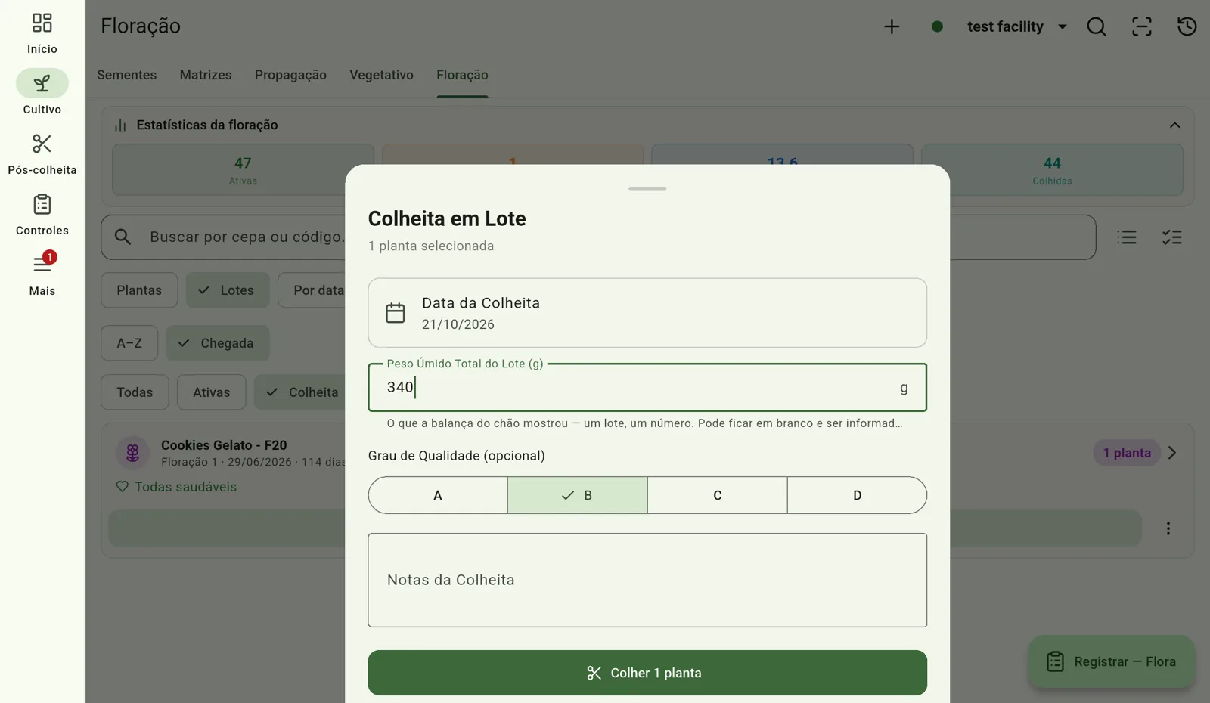The width and height of the screenshot is (1210, 703).
Task: Click Registrar — Flora button
Action: tap(1112, 661)
